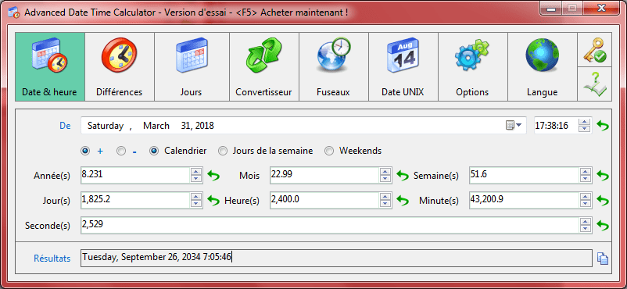Decrement the Mois value
627x289 pixels.
385,179
